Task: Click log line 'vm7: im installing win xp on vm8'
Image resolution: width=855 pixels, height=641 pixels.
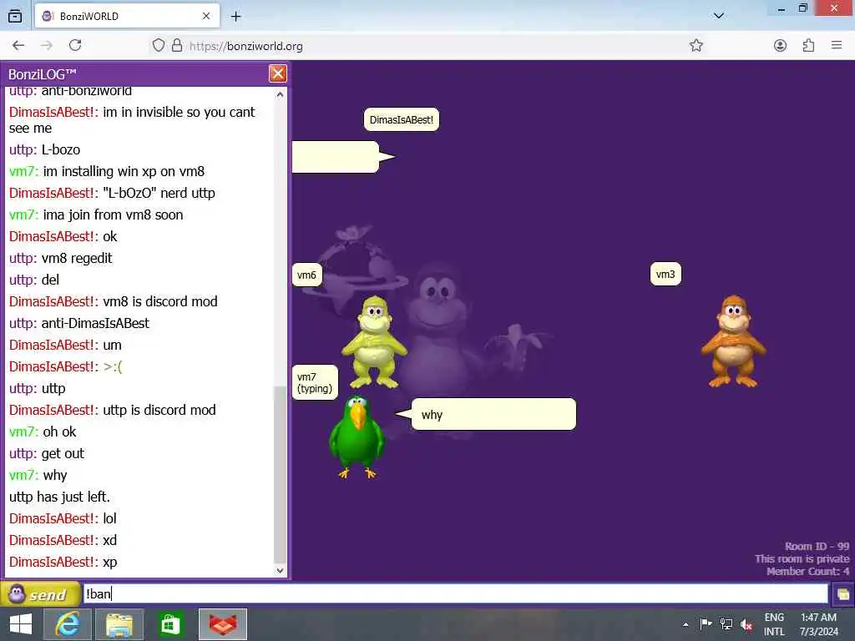Action: click(x=107, y=171)
